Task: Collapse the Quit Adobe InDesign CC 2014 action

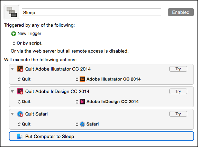Action: tap(12, 91)
